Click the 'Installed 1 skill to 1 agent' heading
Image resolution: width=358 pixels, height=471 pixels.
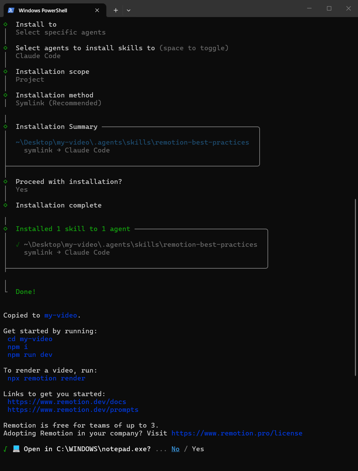pyautogui.click(x=73, y=229)
